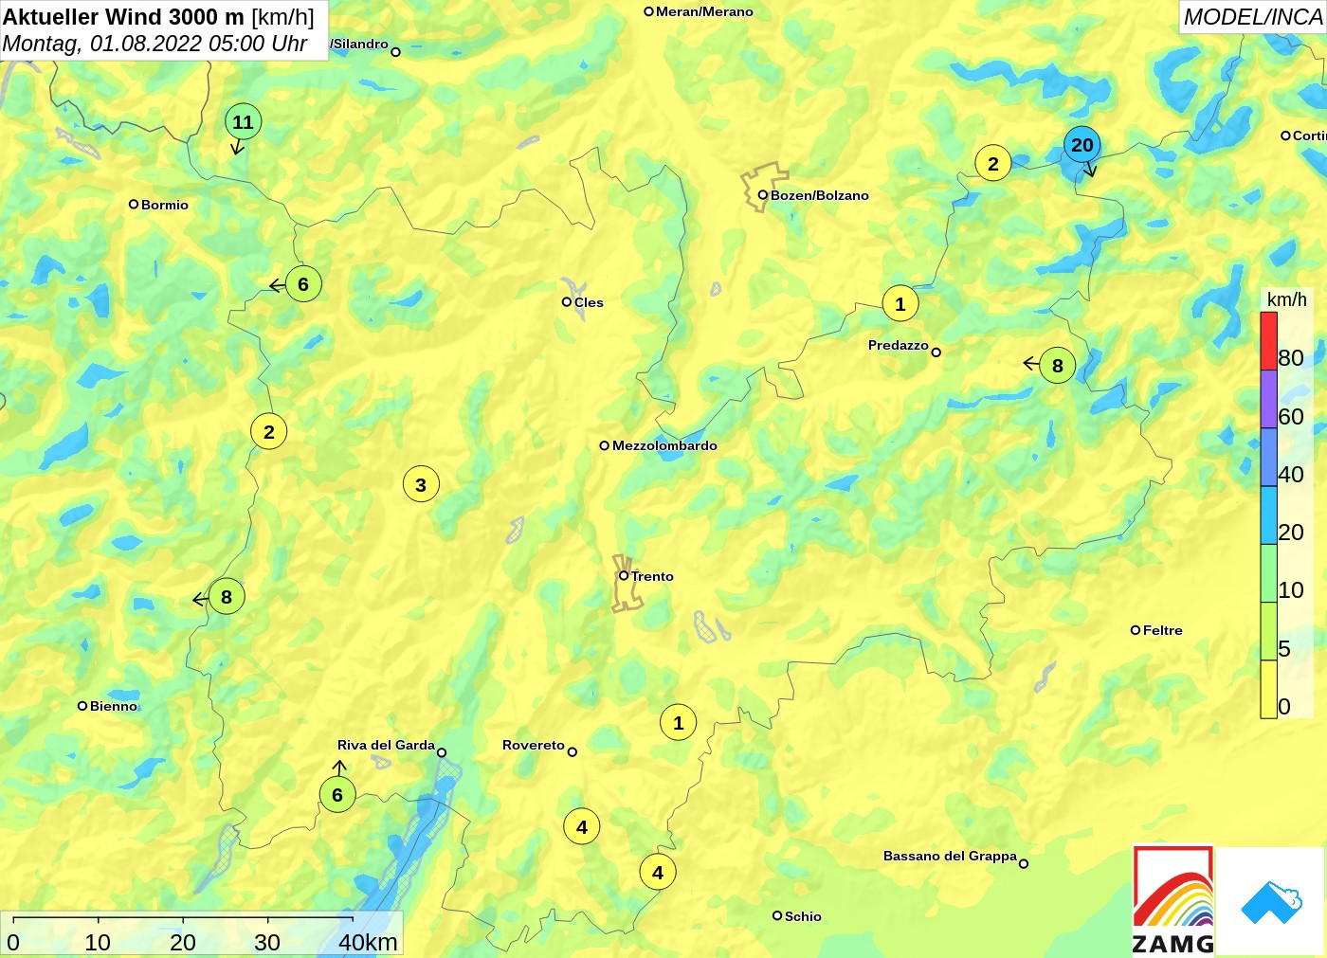The width and height of the screenshot is (1327, 958).
Task: Select the light blue 20–40 legend swatch
Action: click(x=1268, y=515)
